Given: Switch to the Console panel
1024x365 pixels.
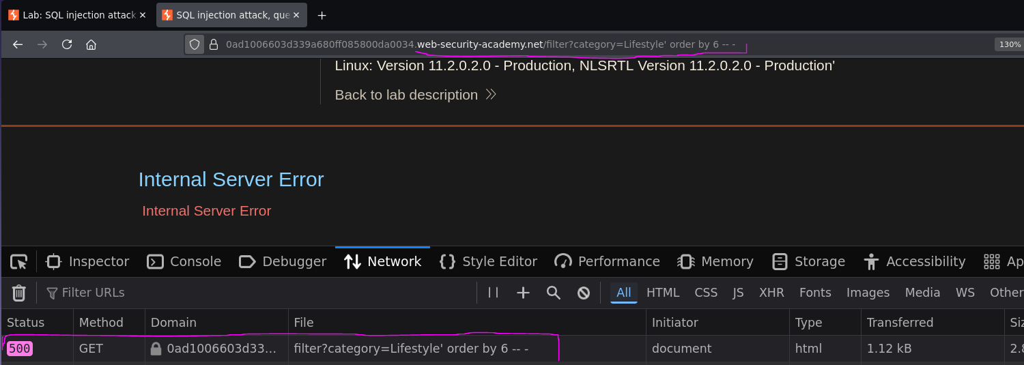Looking at the screenshot, I should coord(184,261).
